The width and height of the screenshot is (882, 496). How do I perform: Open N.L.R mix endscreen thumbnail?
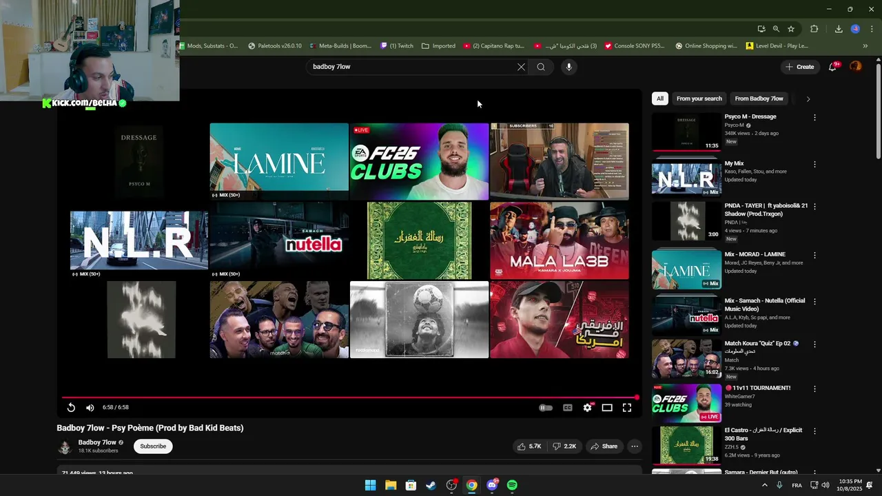pos(139,240)
